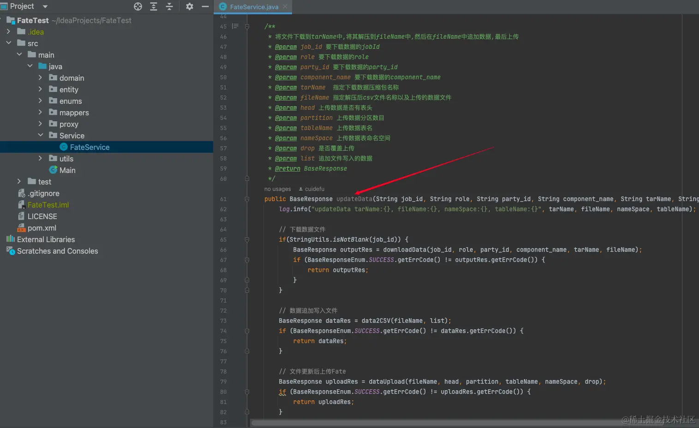Expand the .idea folder chevron
Image resolution: width=699 pixels, height=428 pixels.
(x=8, y=31)
